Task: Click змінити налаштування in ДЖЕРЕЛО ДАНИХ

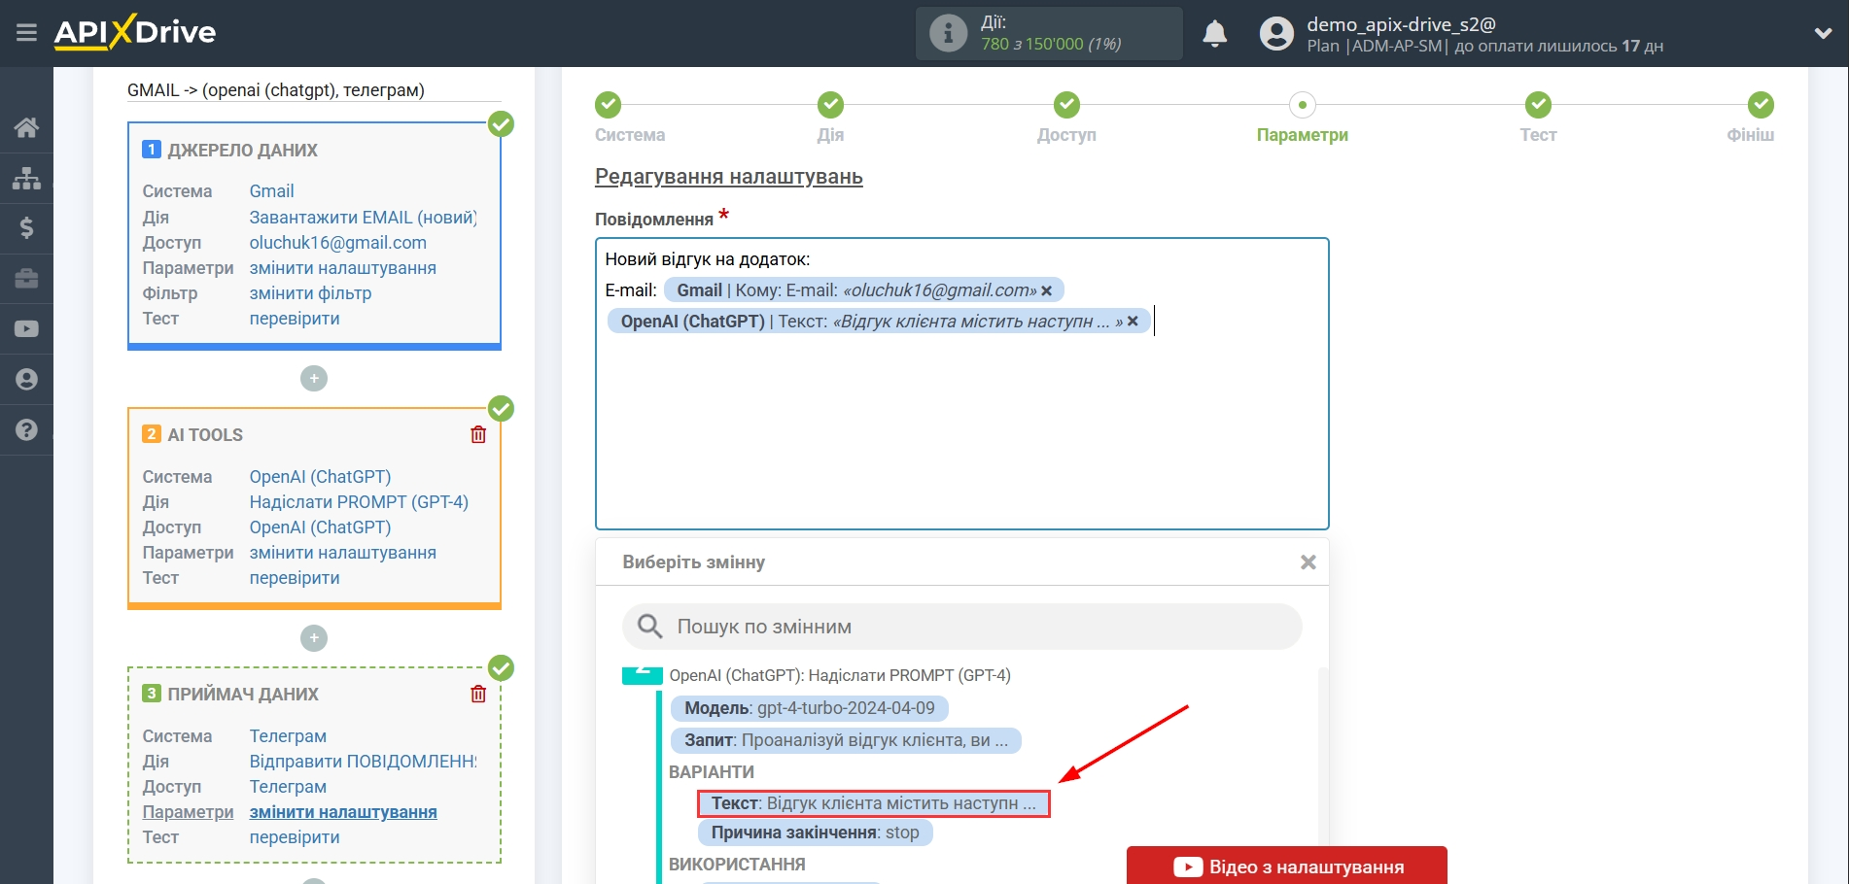Action: pyautogui.click(x=342, y=268)
